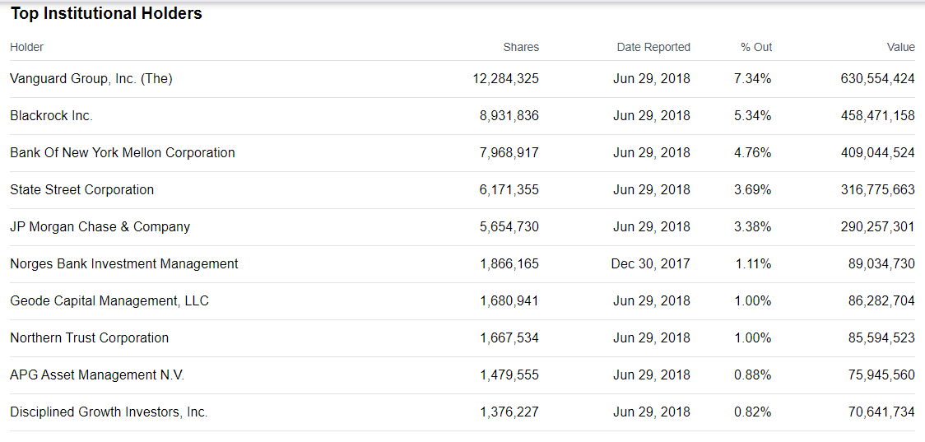
Task: Click Geode Capital's 1.00% cell
Action: [753, 301]
